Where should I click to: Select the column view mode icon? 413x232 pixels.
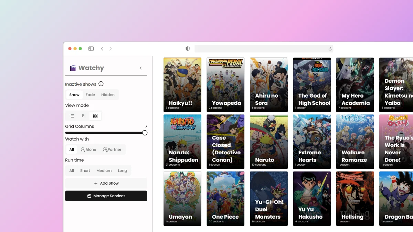84,116
